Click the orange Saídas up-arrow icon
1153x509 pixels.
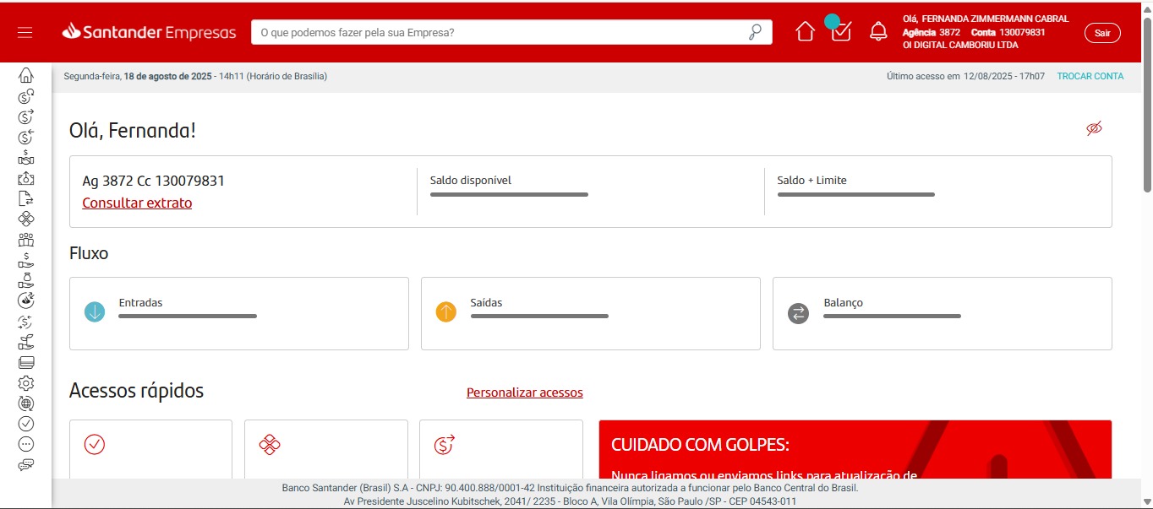[446, 312]
